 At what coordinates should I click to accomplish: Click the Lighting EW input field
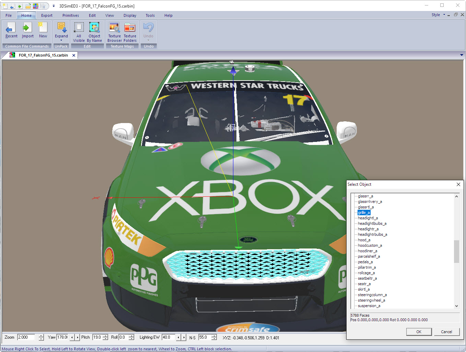click(x=168, y=337)
